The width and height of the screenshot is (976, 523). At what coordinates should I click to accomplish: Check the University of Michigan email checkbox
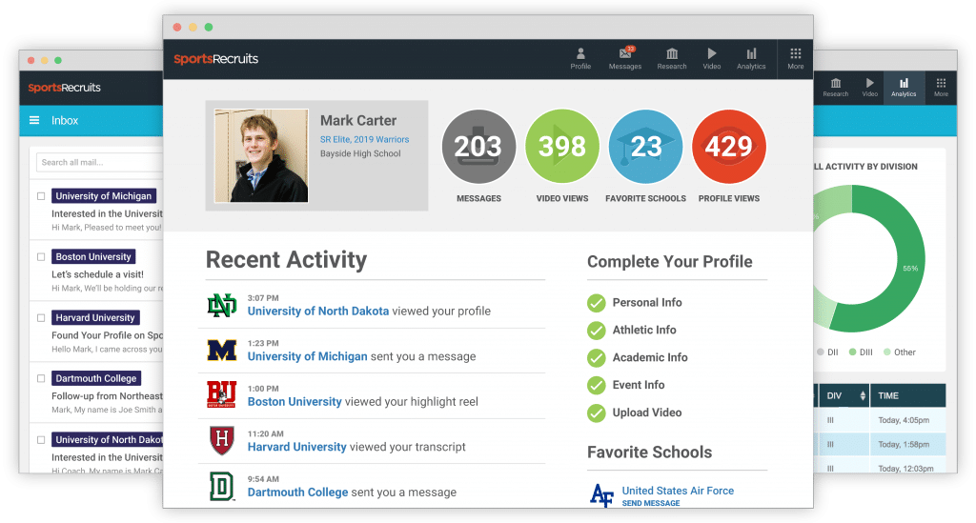[x=41, y=196]
